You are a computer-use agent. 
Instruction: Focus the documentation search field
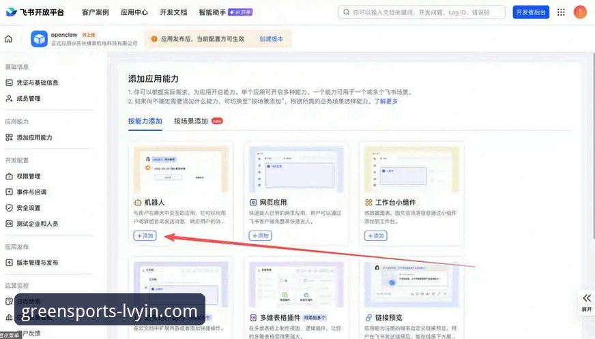(422, 12)
